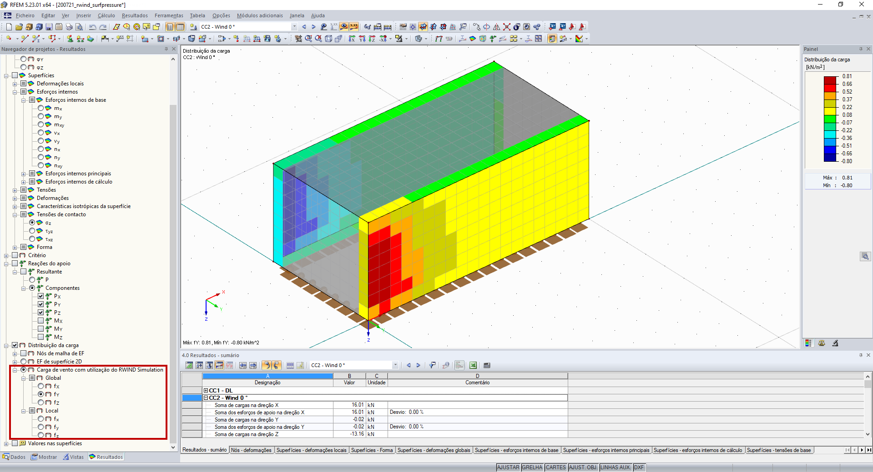Go to next load case arrow

[x=313, y=27]
